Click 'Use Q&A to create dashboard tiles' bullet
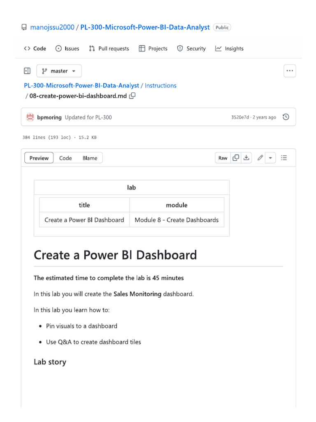 pyautogui.click(x=93, y=342)
